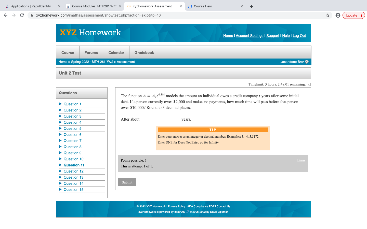The width and height of the screenshot is (367, 229).
Task: Dismiss the time limit display with [x]
Action: point(308,84)
